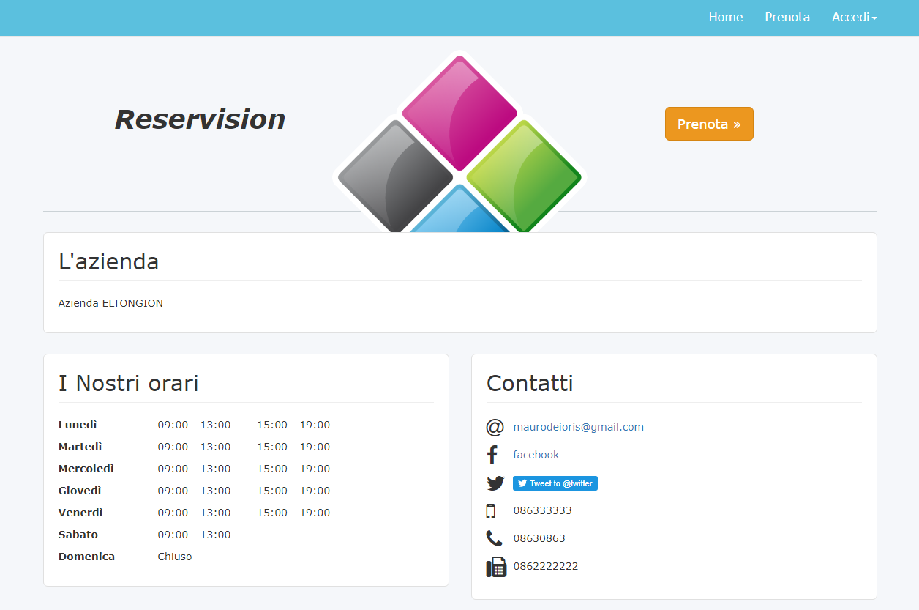This screenshot has height=610, width=919.
Task: Click the facebook text link
Action: pyautogui.click(x=536, y=455)
